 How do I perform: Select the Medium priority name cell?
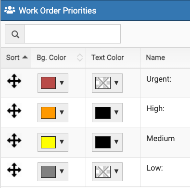point(165,143)
